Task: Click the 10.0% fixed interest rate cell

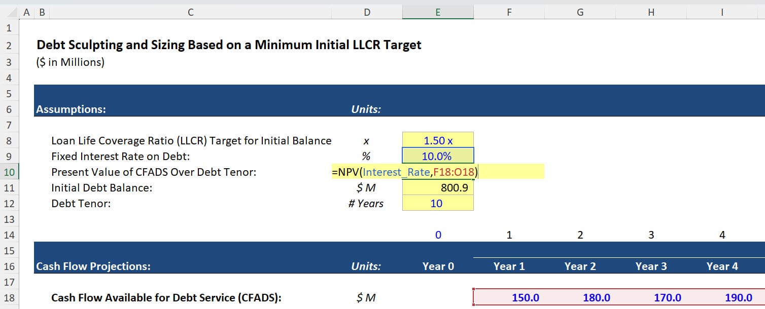Action: 437,156
